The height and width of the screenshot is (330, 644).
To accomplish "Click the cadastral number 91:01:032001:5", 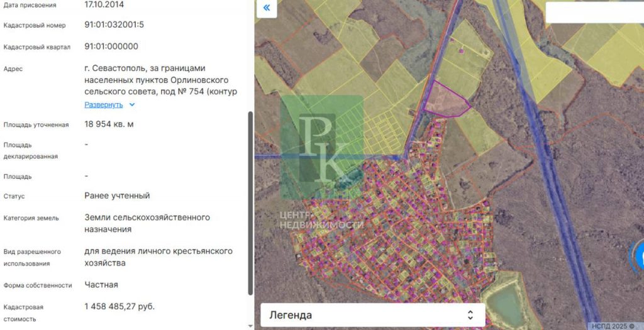I will tap(114, 25).
